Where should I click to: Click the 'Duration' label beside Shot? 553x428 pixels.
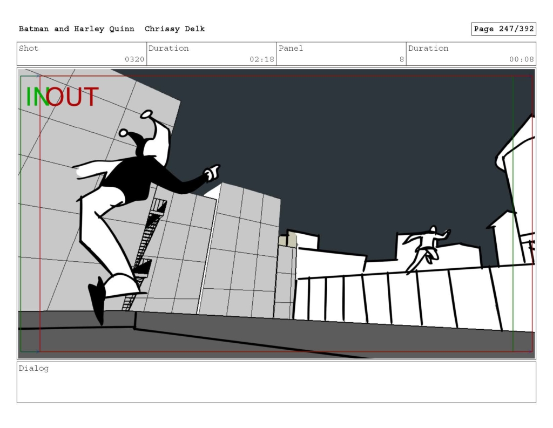click(x=168, y=48)
